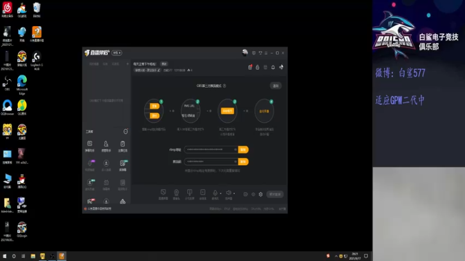Open QQLogin desktop shortcut
The width and height of the screenshot is (465, 261).
coord(22,230)
